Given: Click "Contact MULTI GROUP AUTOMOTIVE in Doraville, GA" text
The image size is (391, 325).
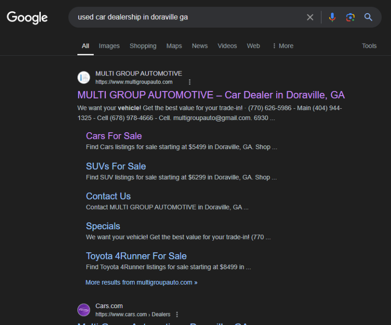Looking at the screenshot, I should (167, 207).
